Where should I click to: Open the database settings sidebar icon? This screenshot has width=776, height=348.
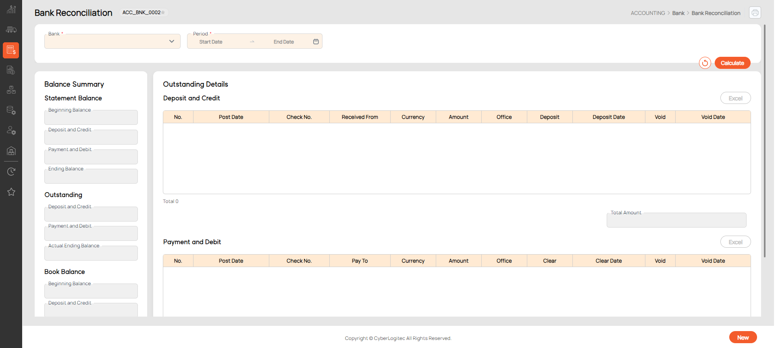tap(11, 110)
